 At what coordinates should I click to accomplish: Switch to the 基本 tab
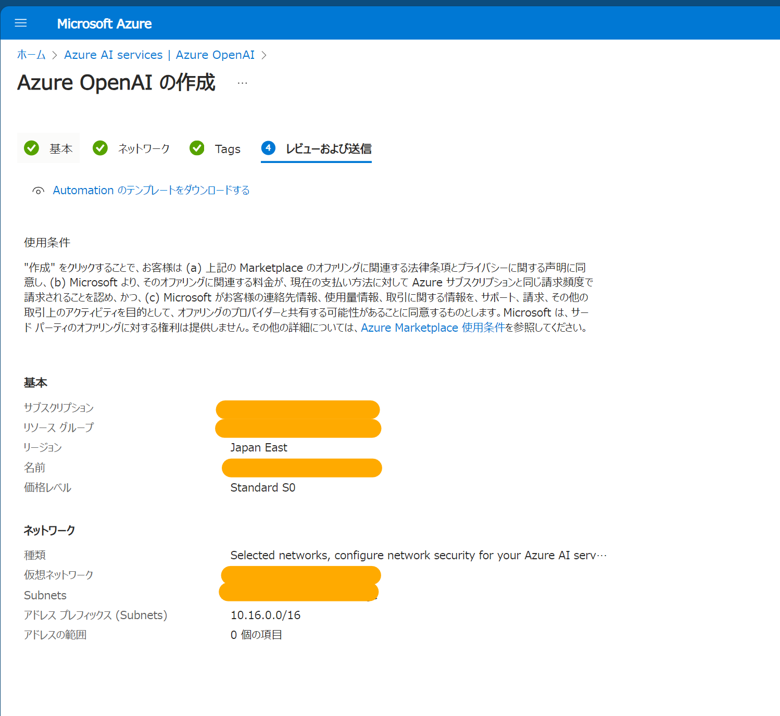[x=49, y=148]
